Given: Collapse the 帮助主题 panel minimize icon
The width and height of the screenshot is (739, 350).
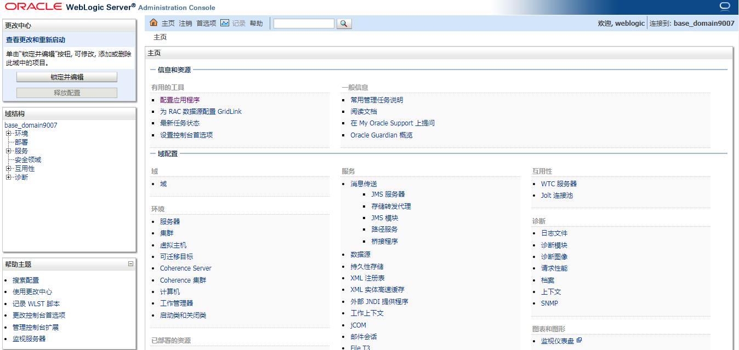Looking at the screenshot, I should 130,264.
